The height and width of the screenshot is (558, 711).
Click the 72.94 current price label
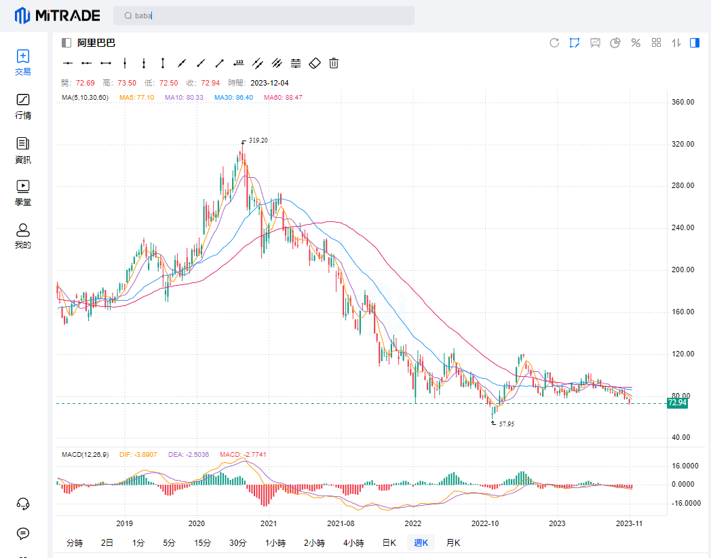pyautogui.click(x=677, y=403)
